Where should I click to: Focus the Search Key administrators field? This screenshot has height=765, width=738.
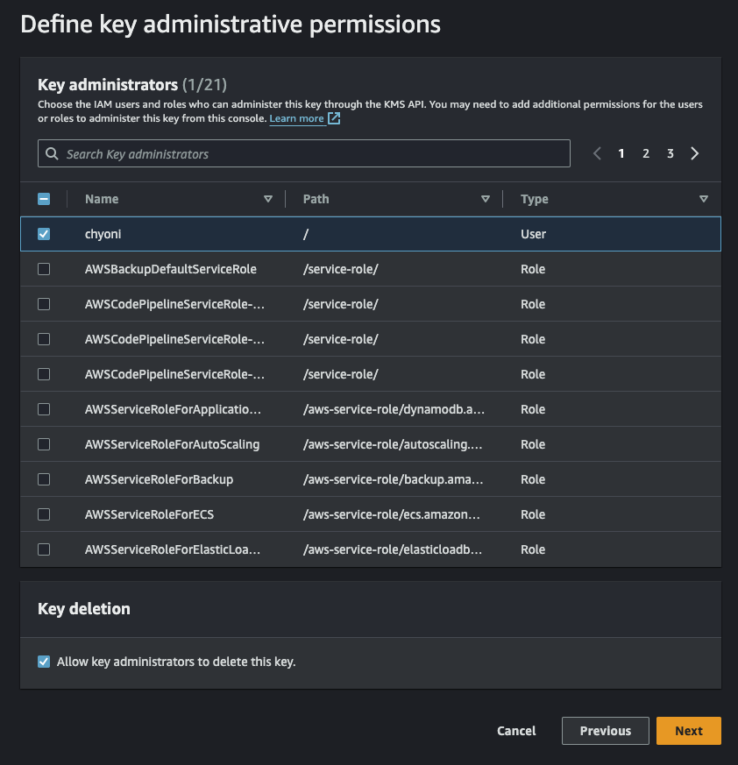point(303,153)
